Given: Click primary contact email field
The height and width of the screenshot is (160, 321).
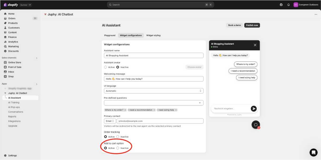Looking at the screenshot, I should click(160, 121).
